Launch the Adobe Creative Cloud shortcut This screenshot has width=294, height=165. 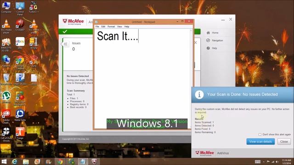coord(6,116)
